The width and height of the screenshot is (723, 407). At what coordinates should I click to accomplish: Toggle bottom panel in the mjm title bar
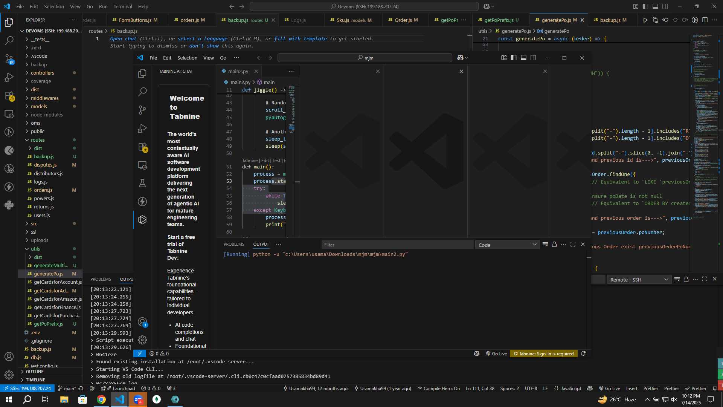pos(523,58)
